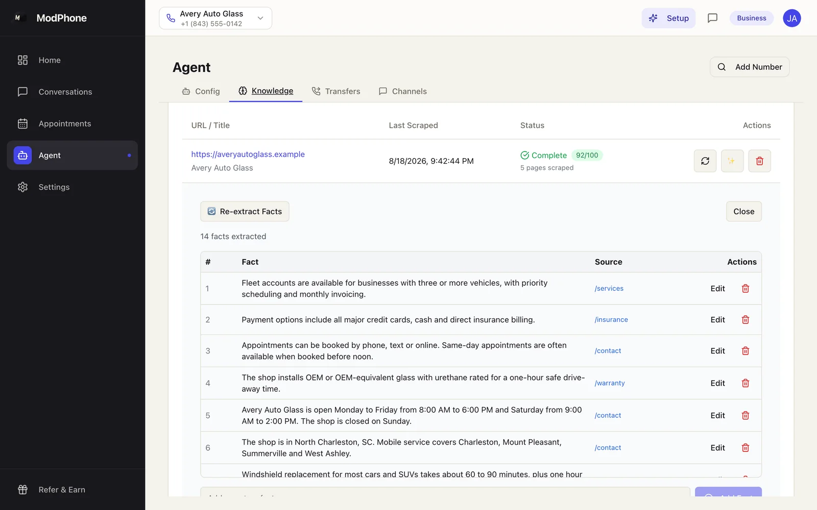The width and height of the screenshot is (817, 510).
Task: Switch to the Knowledge tab
Action: click(x=266, y=91)
